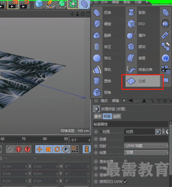Select the morph deformer icon with arrow

coord(165,47)
